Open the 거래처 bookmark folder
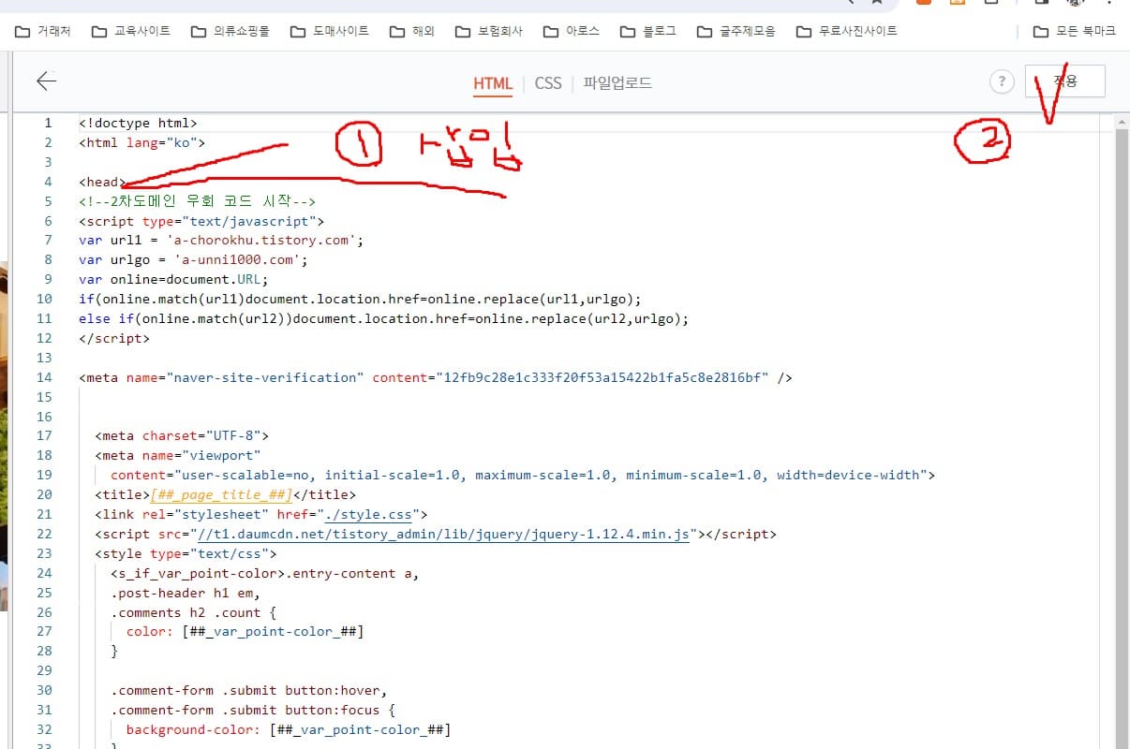The height and width of the screenshot is (749, 1130). pos(43,31)
